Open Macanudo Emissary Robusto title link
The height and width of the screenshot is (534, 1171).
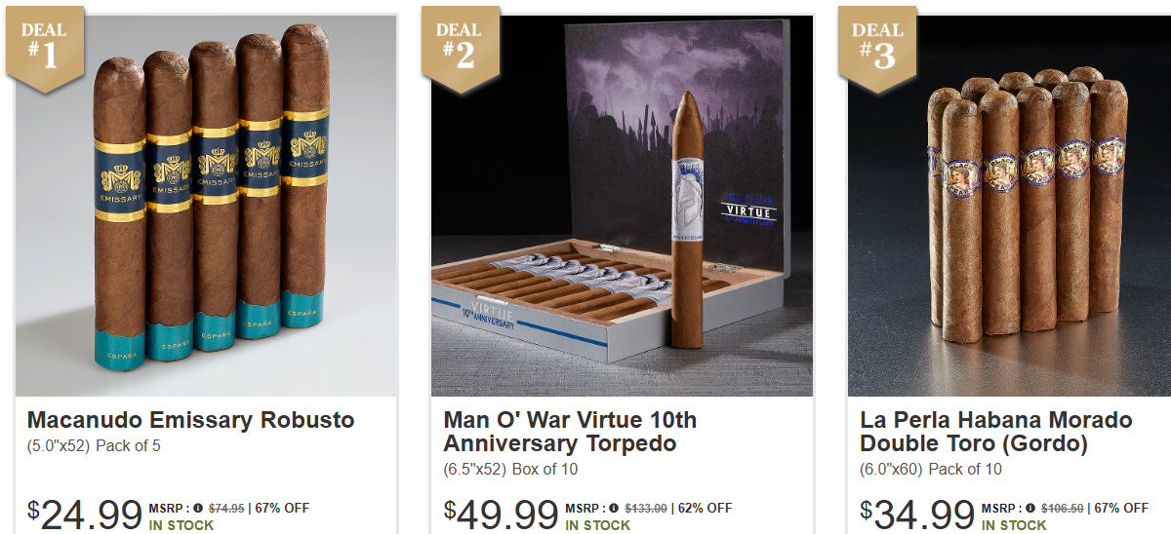190,420
